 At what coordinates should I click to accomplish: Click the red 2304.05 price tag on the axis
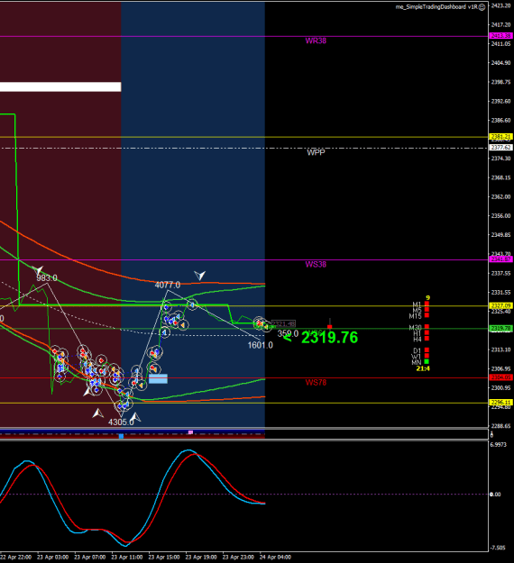point(500,377)
